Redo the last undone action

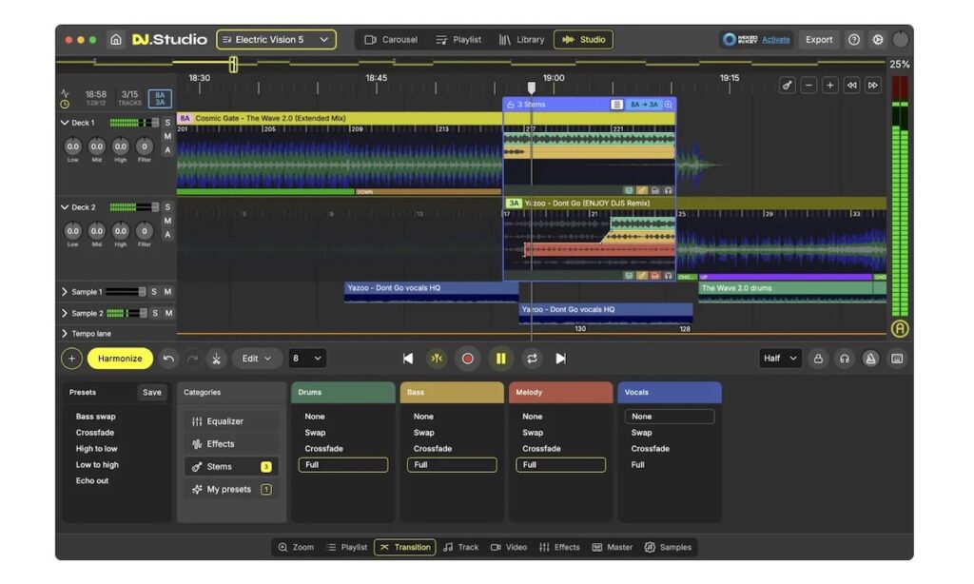coord(192,359)
